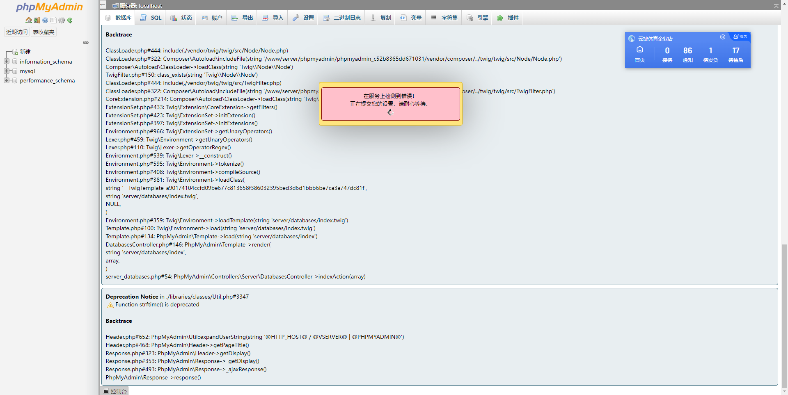Click the 待发货 count in shop widget
The image size is (788, 395).
point(710,54)
